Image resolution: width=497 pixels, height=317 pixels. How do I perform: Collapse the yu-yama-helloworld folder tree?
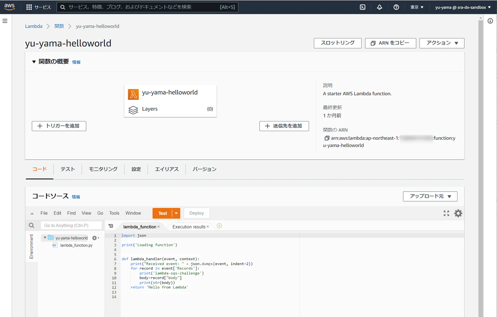click(45, 238)
